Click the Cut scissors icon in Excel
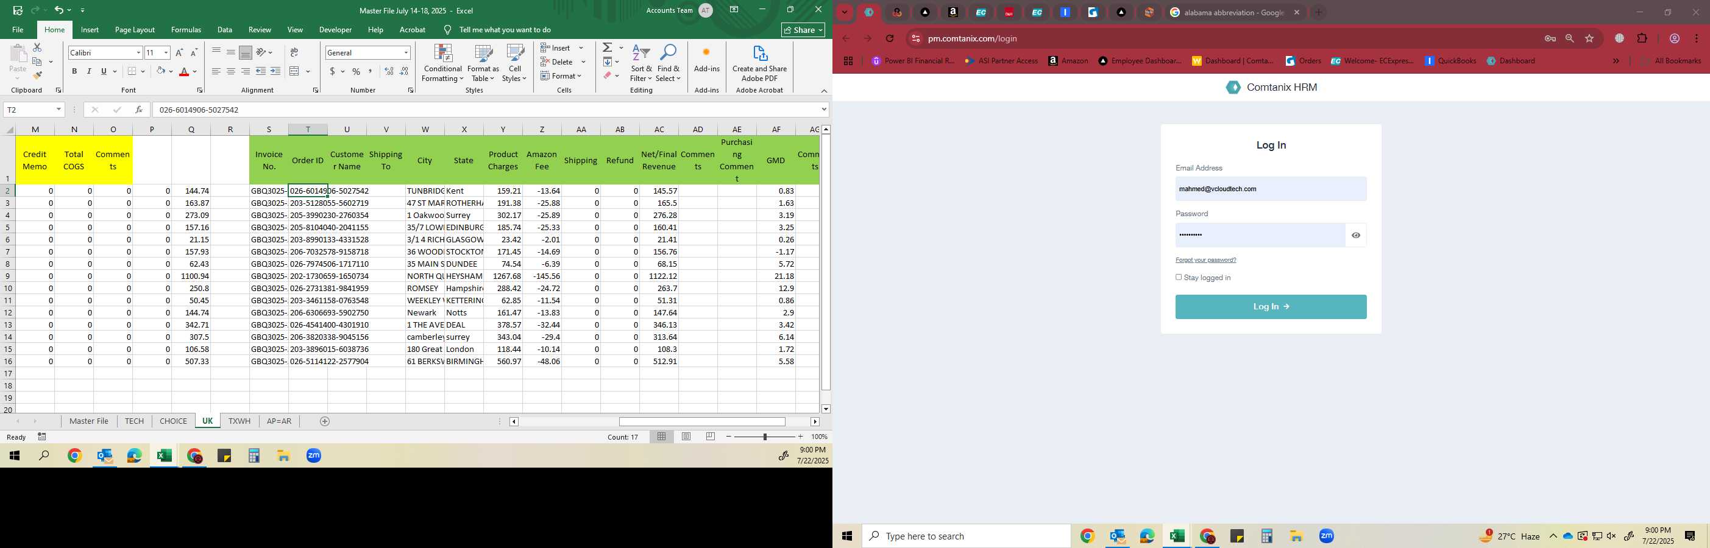The image size is (1710, 548). [37, 47]
